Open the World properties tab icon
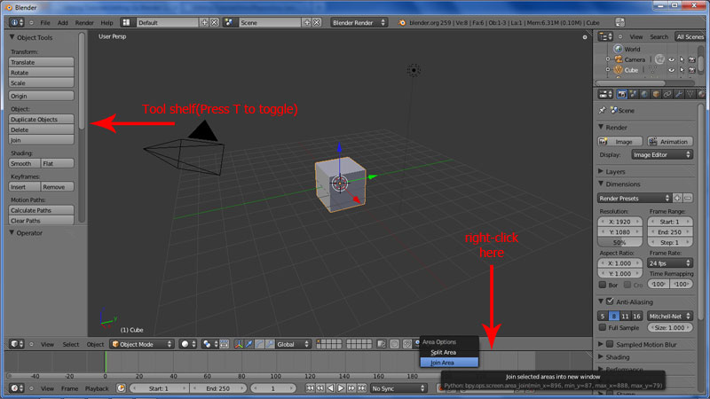Image resolution: width=710 pixels, height=399 pixels. pos(644,93)
